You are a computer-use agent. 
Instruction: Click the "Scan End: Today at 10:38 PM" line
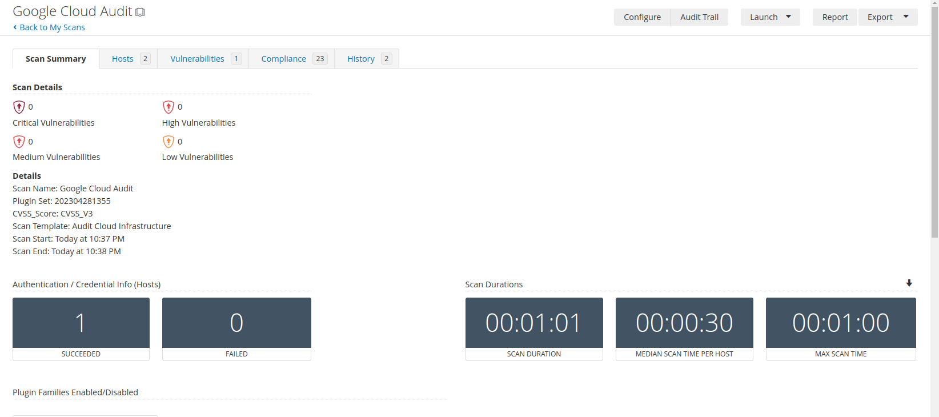(67, 251)
